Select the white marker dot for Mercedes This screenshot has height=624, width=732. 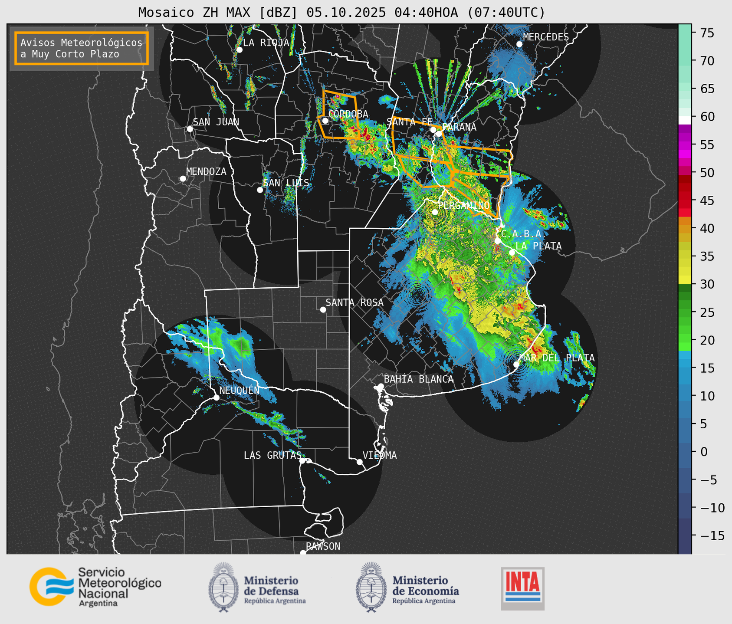(519, 44)
